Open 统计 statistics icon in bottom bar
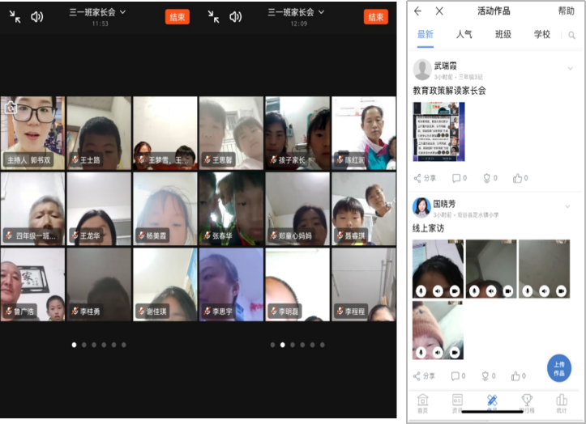 pyautogui.click(x=562, y=402)
